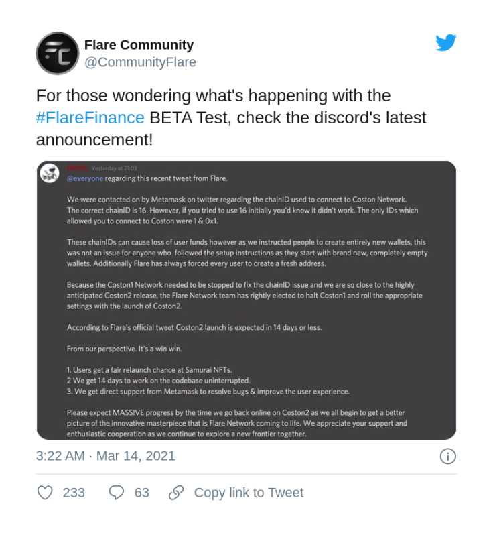Open the @CommunityFlare handle
This screenshot has height=533, width=493.
click(x=140, y=62)
